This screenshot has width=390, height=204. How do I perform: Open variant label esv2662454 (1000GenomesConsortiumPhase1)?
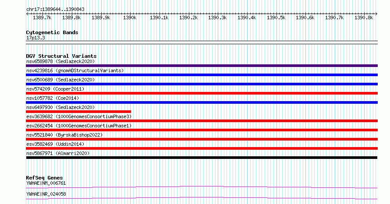coord(79,126)
